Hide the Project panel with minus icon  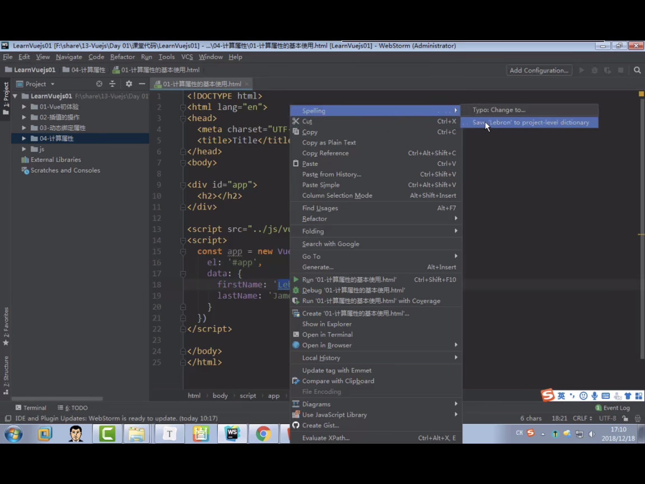tap(142, 84)
